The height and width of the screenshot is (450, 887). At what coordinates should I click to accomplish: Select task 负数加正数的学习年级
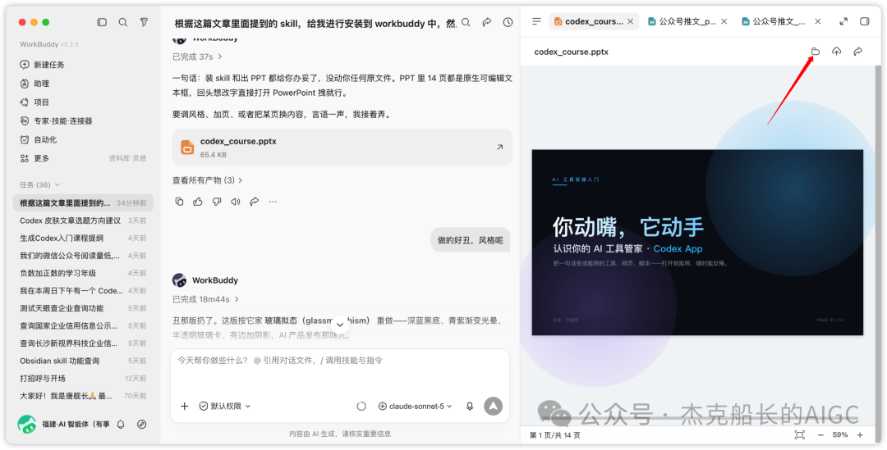(83, 273)
